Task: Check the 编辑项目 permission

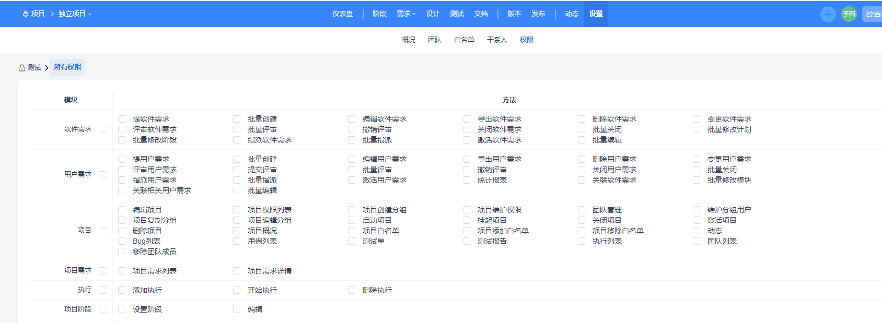Action: pos(122,210)
